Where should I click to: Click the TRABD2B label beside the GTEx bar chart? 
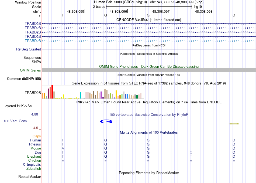[x=33, y=93]
